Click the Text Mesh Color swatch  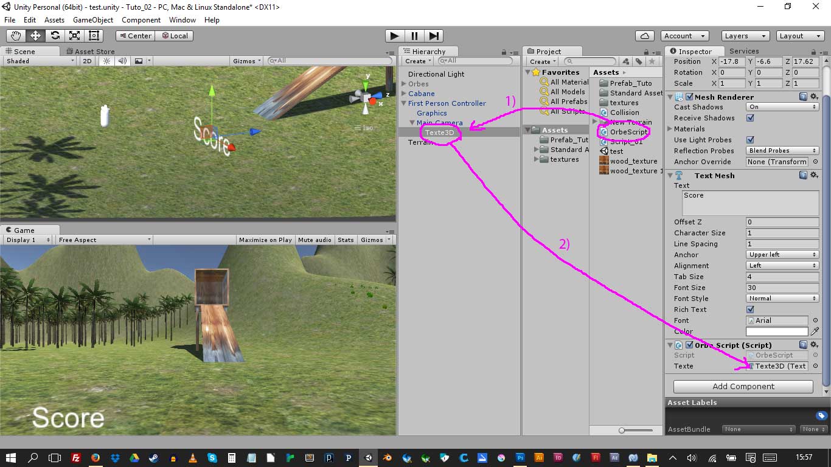777,331
